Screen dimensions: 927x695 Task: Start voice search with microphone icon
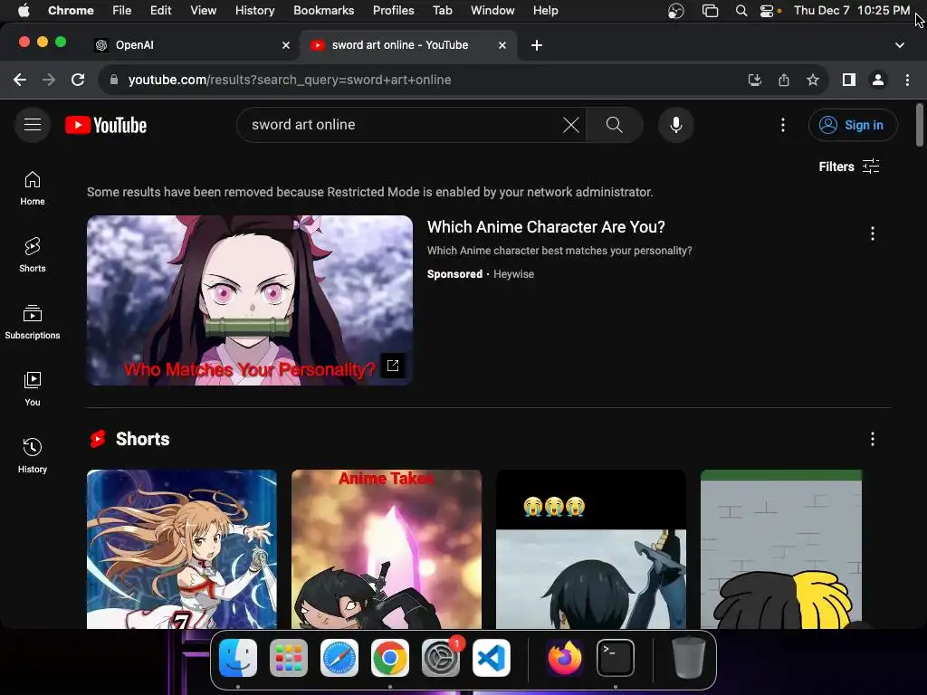click(675, 125)
